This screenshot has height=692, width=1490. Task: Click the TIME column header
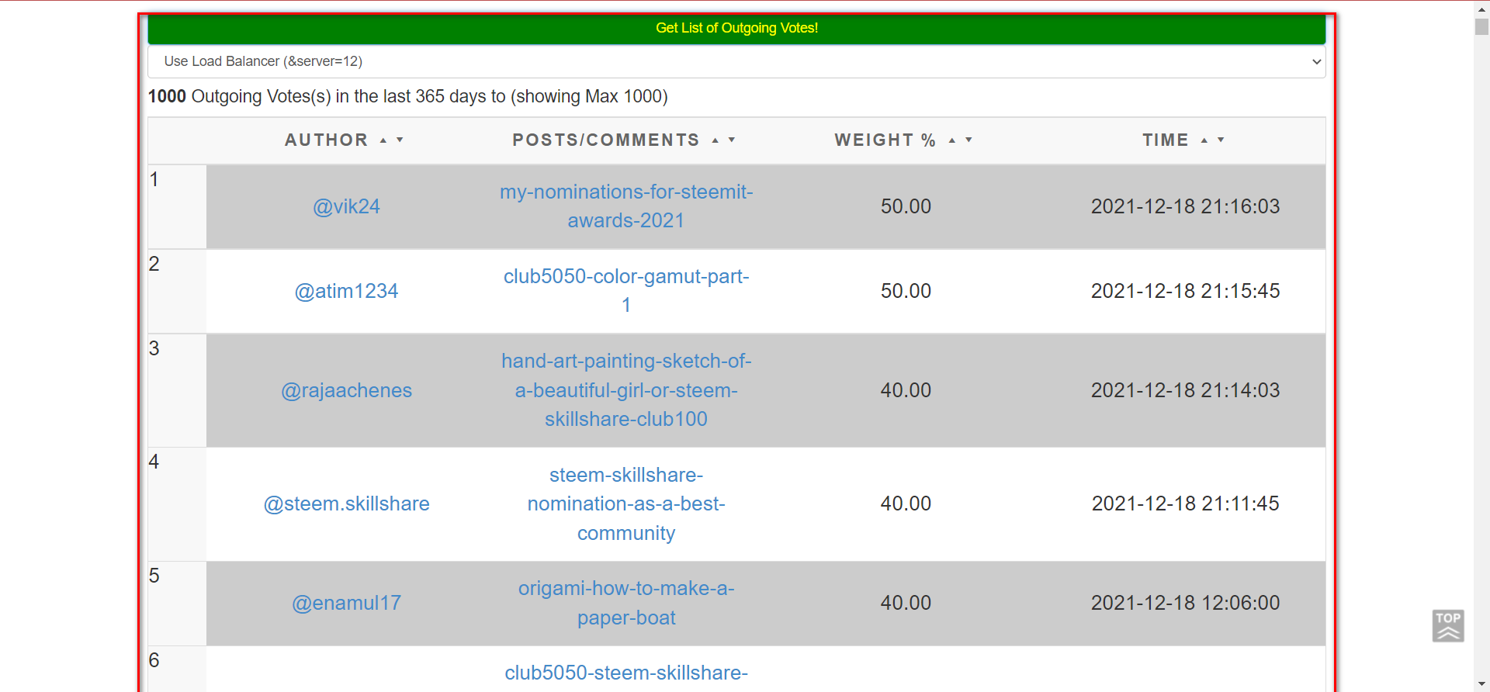coord(1166,140)
